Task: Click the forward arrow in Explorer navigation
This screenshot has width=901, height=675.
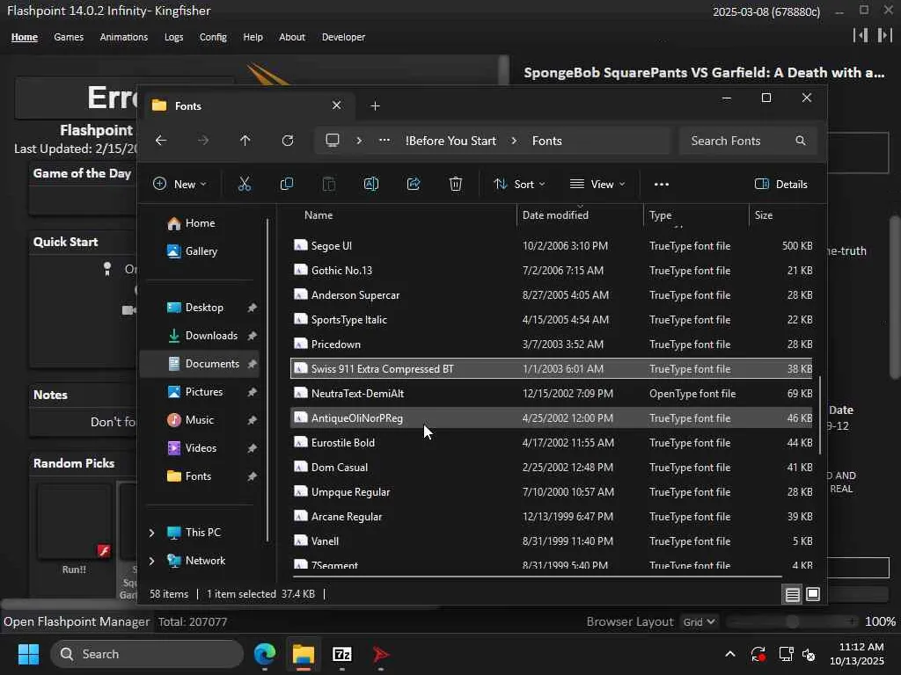Action: coord(203,141)
